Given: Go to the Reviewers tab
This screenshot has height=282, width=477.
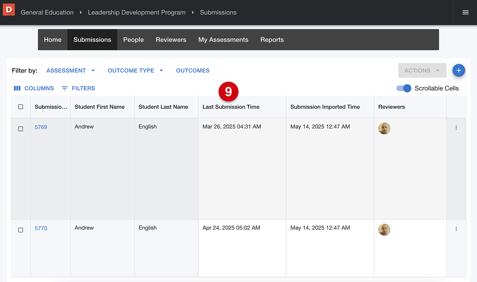Looking at the screenshot, I should tap(171, 40).
